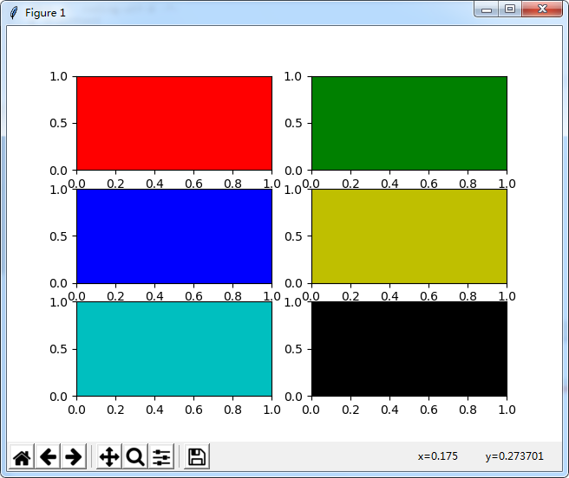Click the Figure 1 window title
This screenshot has height=478, width=569.
45,13
